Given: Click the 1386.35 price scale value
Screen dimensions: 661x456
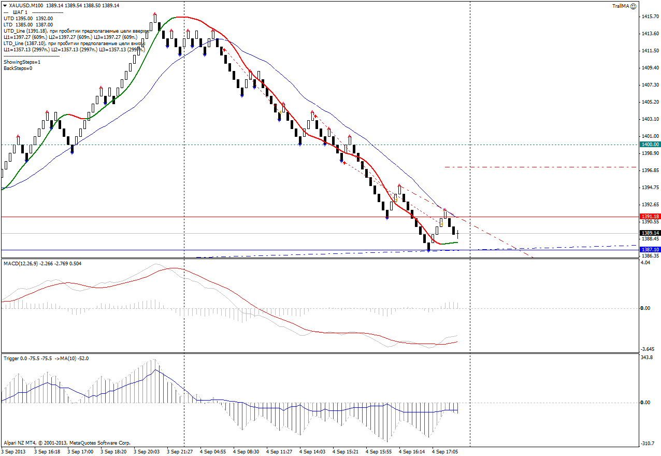Looking at the screenshot, I should pyautogui.click(x=650, y=256).
